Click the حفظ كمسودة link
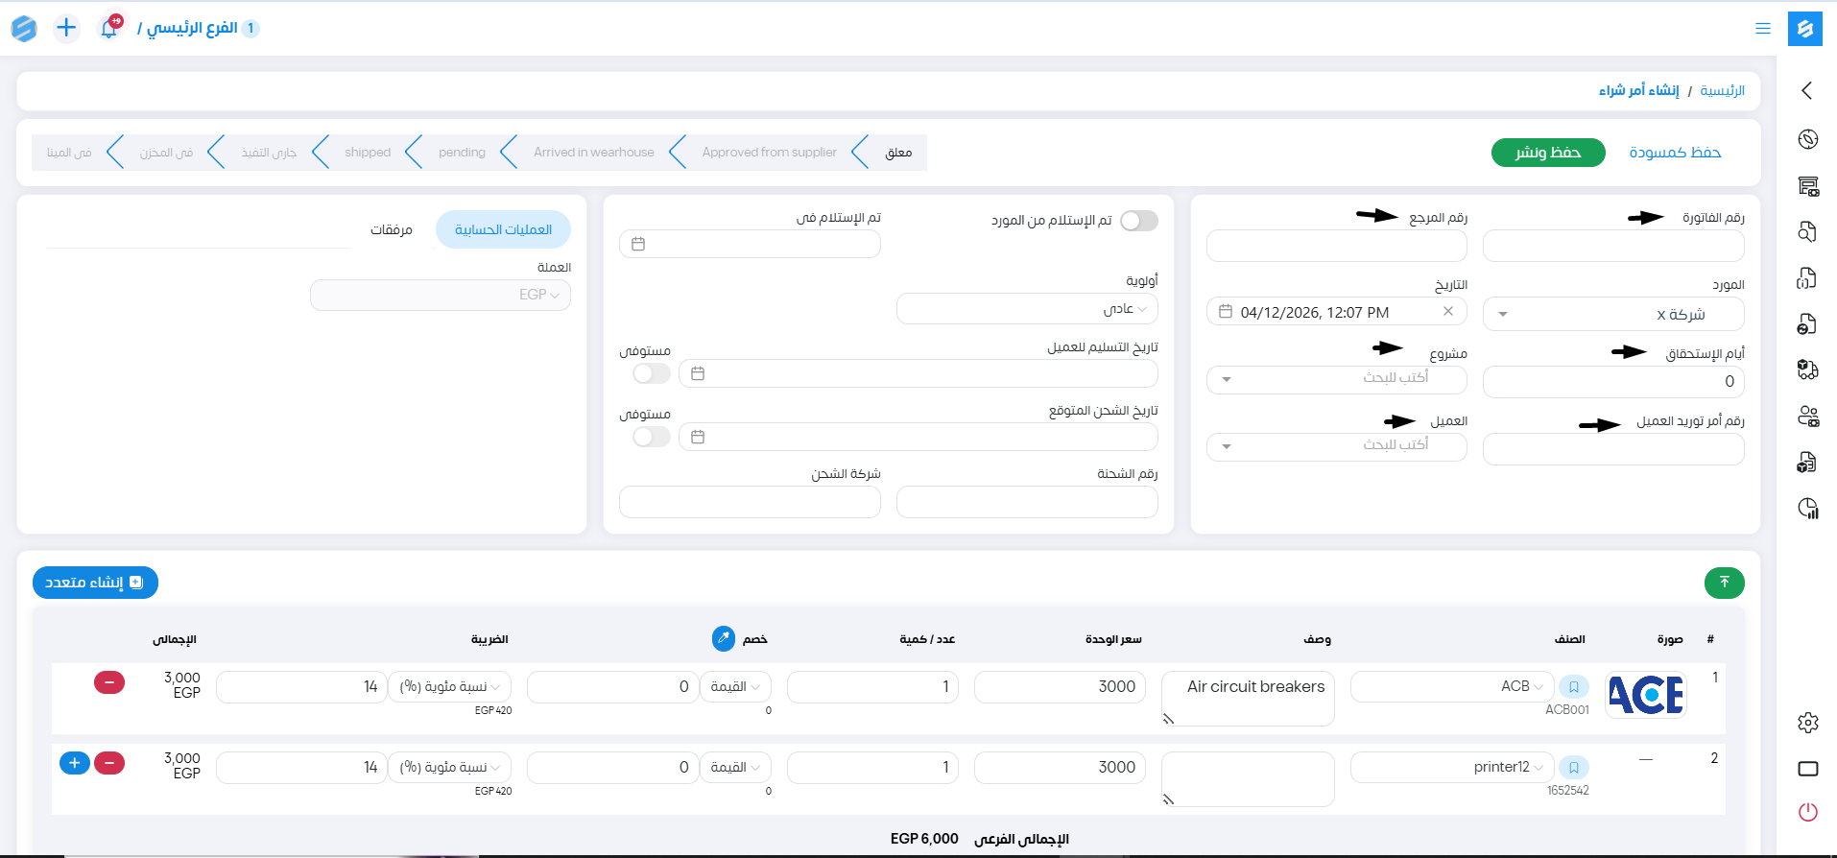This screenshot has height=858, width=1837. [x=1675, y=153]
